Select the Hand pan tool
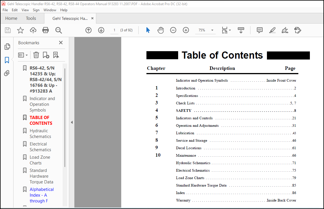This screenshot has width=324, height=209. coord(160,30)
